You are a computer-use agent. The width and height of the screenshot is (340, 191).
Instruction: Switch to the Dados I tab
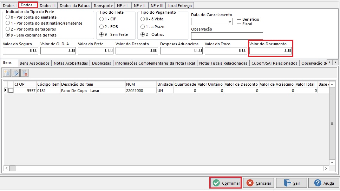pyautogui.click(x=9, y=5)
